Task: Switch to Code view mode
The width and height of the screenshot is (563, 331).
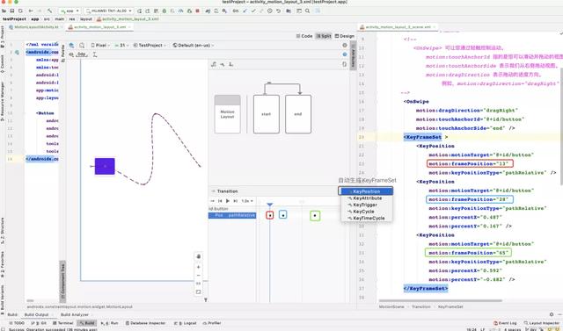Action: (x=304, y=36)
